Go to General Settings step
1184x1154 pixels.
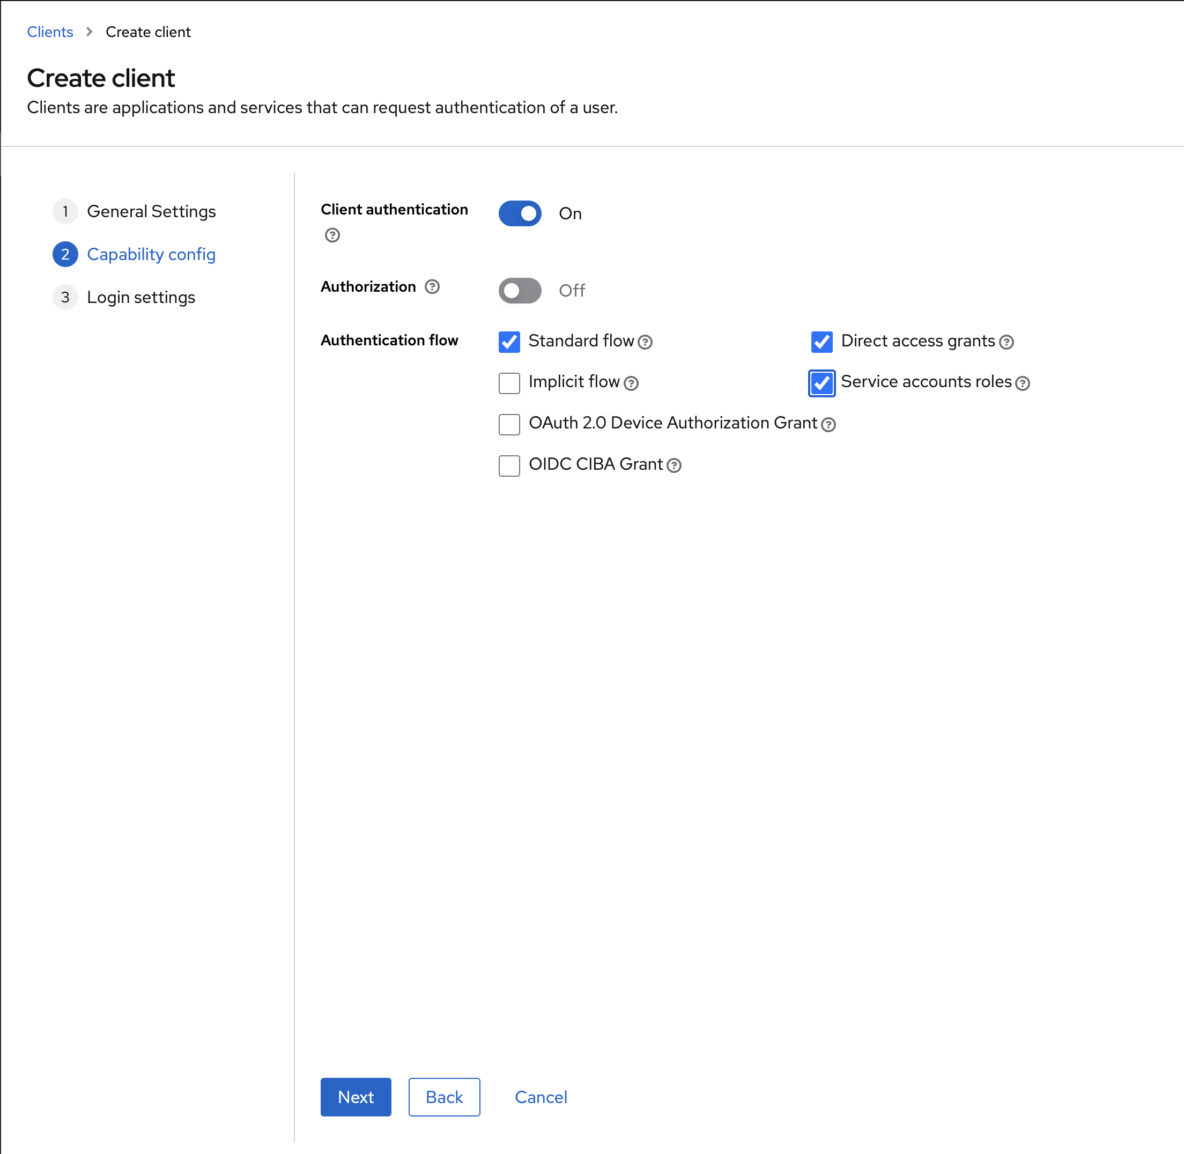click(151, 211)
